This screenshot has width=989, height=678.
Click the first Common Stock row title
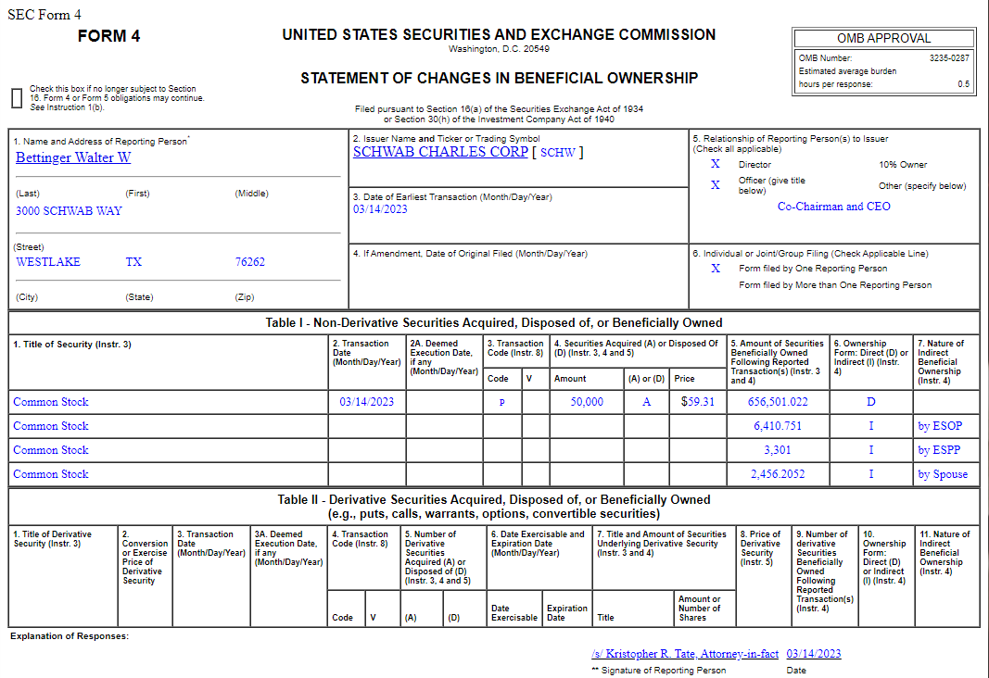click(51, 402)
